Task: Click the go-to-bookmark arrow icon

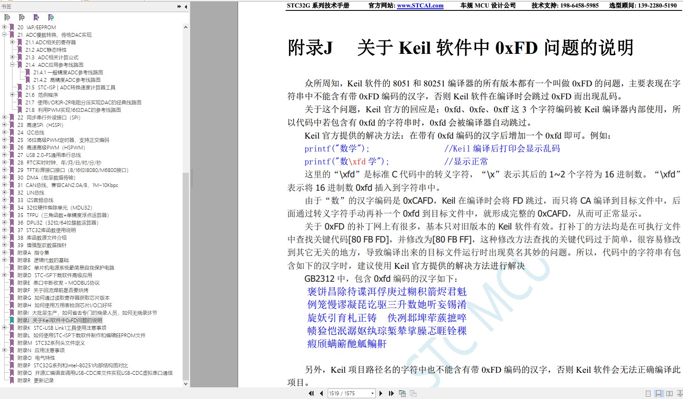Action: [x=36, y=18]
